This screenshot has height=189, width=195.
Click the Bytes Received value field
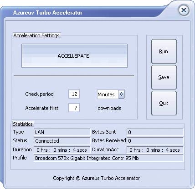[155, 141]
